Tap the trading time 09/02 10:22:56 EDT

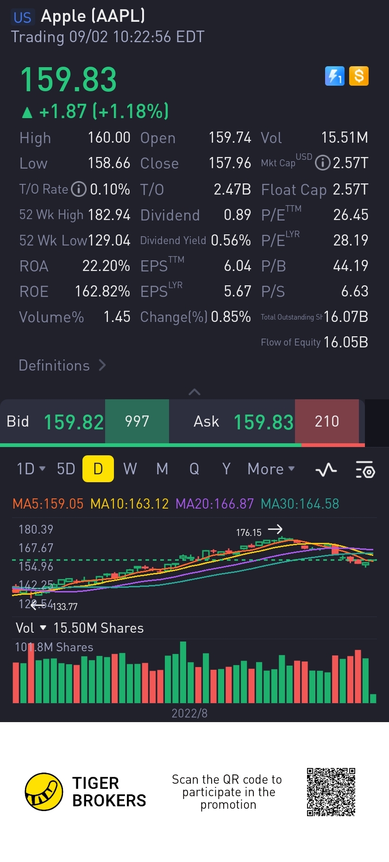[x=137, y=37]
